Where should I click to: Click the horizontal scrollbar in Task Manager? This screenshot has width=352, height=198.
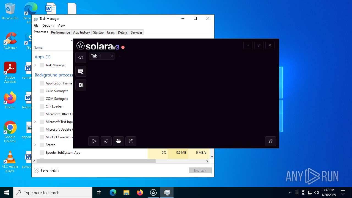click(96, 161)
